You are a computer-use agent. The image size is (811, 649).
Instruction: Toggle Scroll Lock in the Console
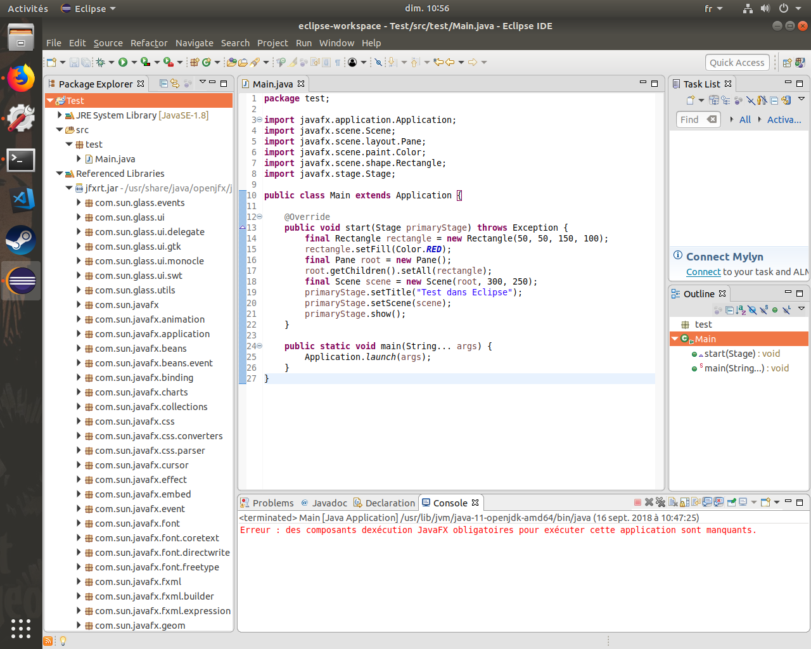pos(683,502)
